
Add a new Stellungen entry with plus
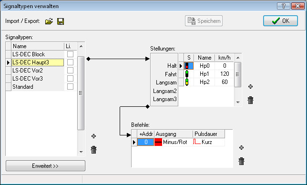point(250,86)
